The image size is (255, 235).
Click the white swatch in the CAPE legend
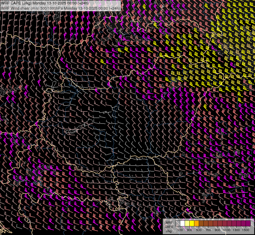(183, 224)
